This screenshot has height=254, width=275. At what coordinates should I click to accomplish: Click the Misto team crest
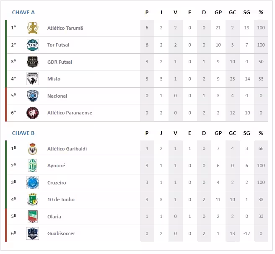tap(32, 79)
